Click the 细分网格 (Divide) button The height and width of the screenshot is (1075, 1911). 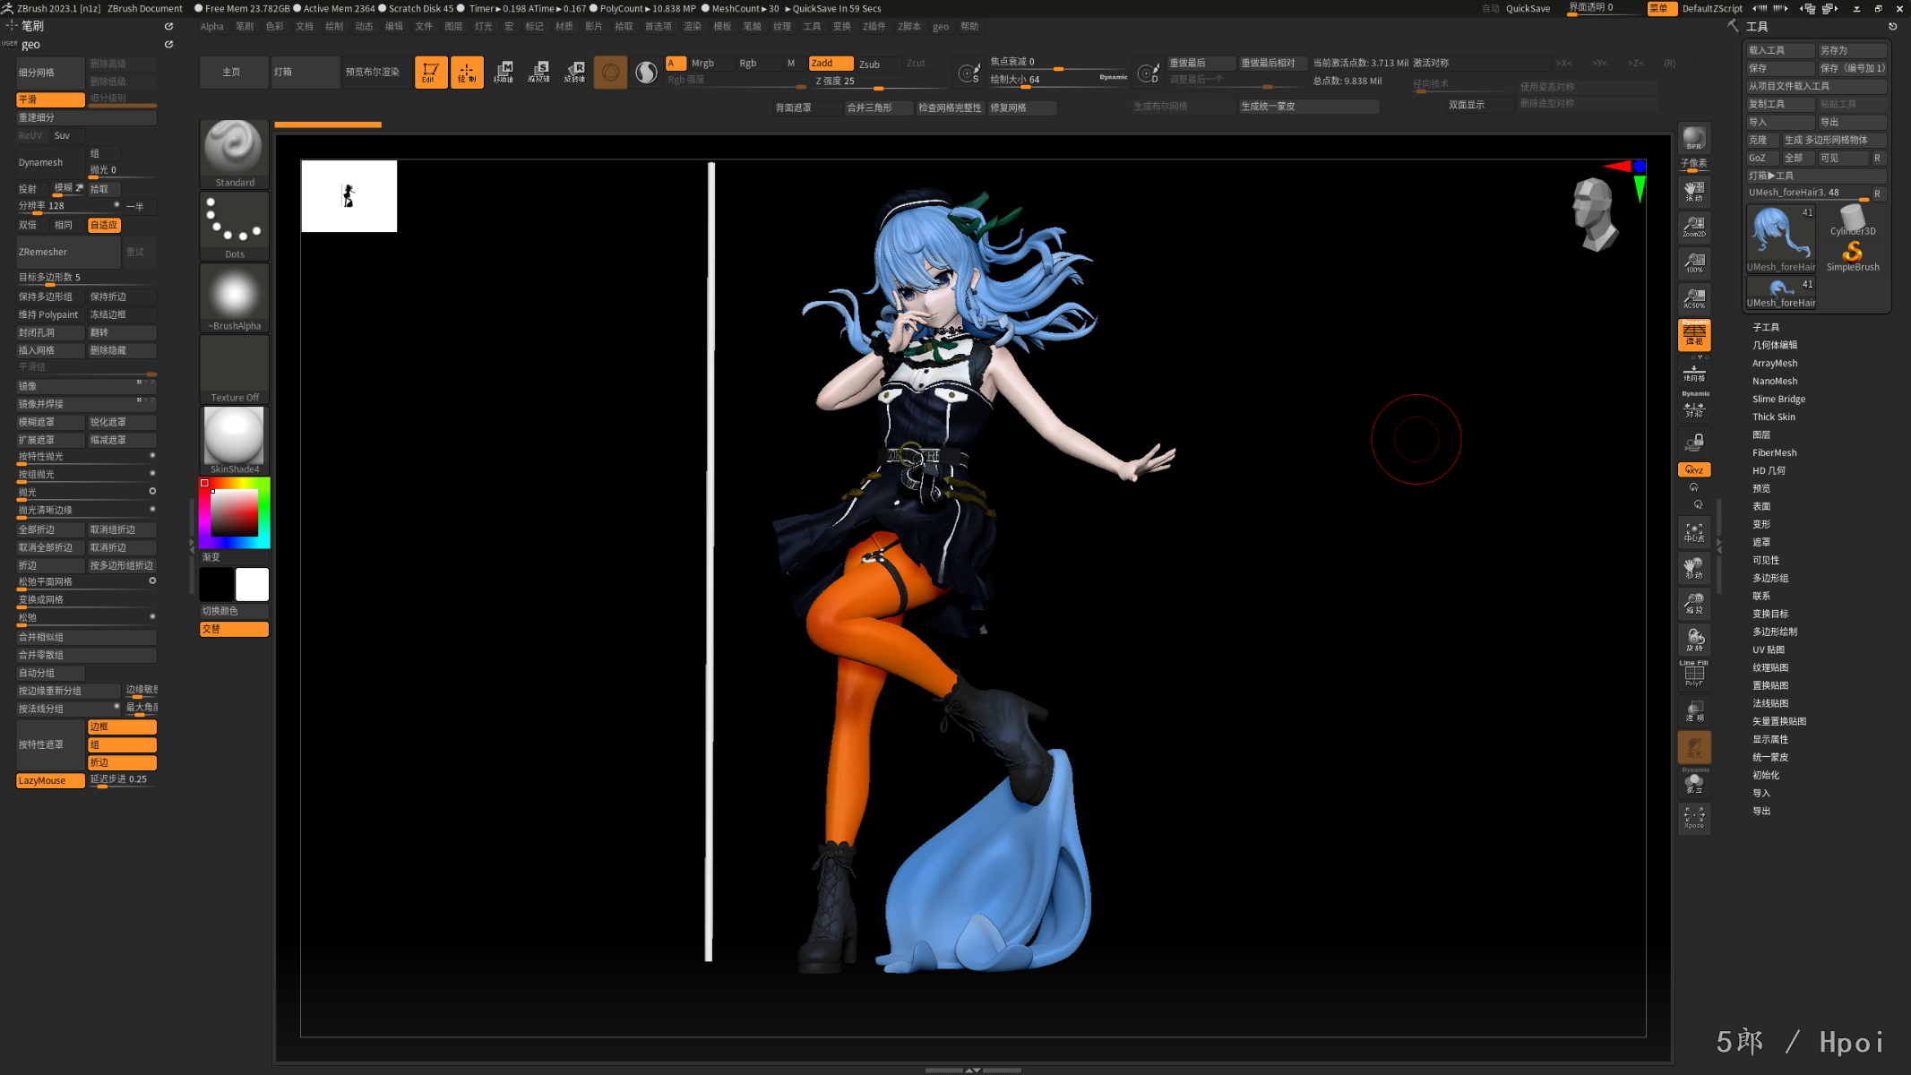pos(50,73)
